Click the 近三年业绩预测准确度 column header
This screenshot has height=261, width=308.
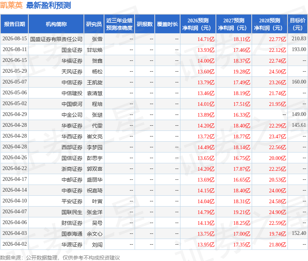(x=119, y=24)
